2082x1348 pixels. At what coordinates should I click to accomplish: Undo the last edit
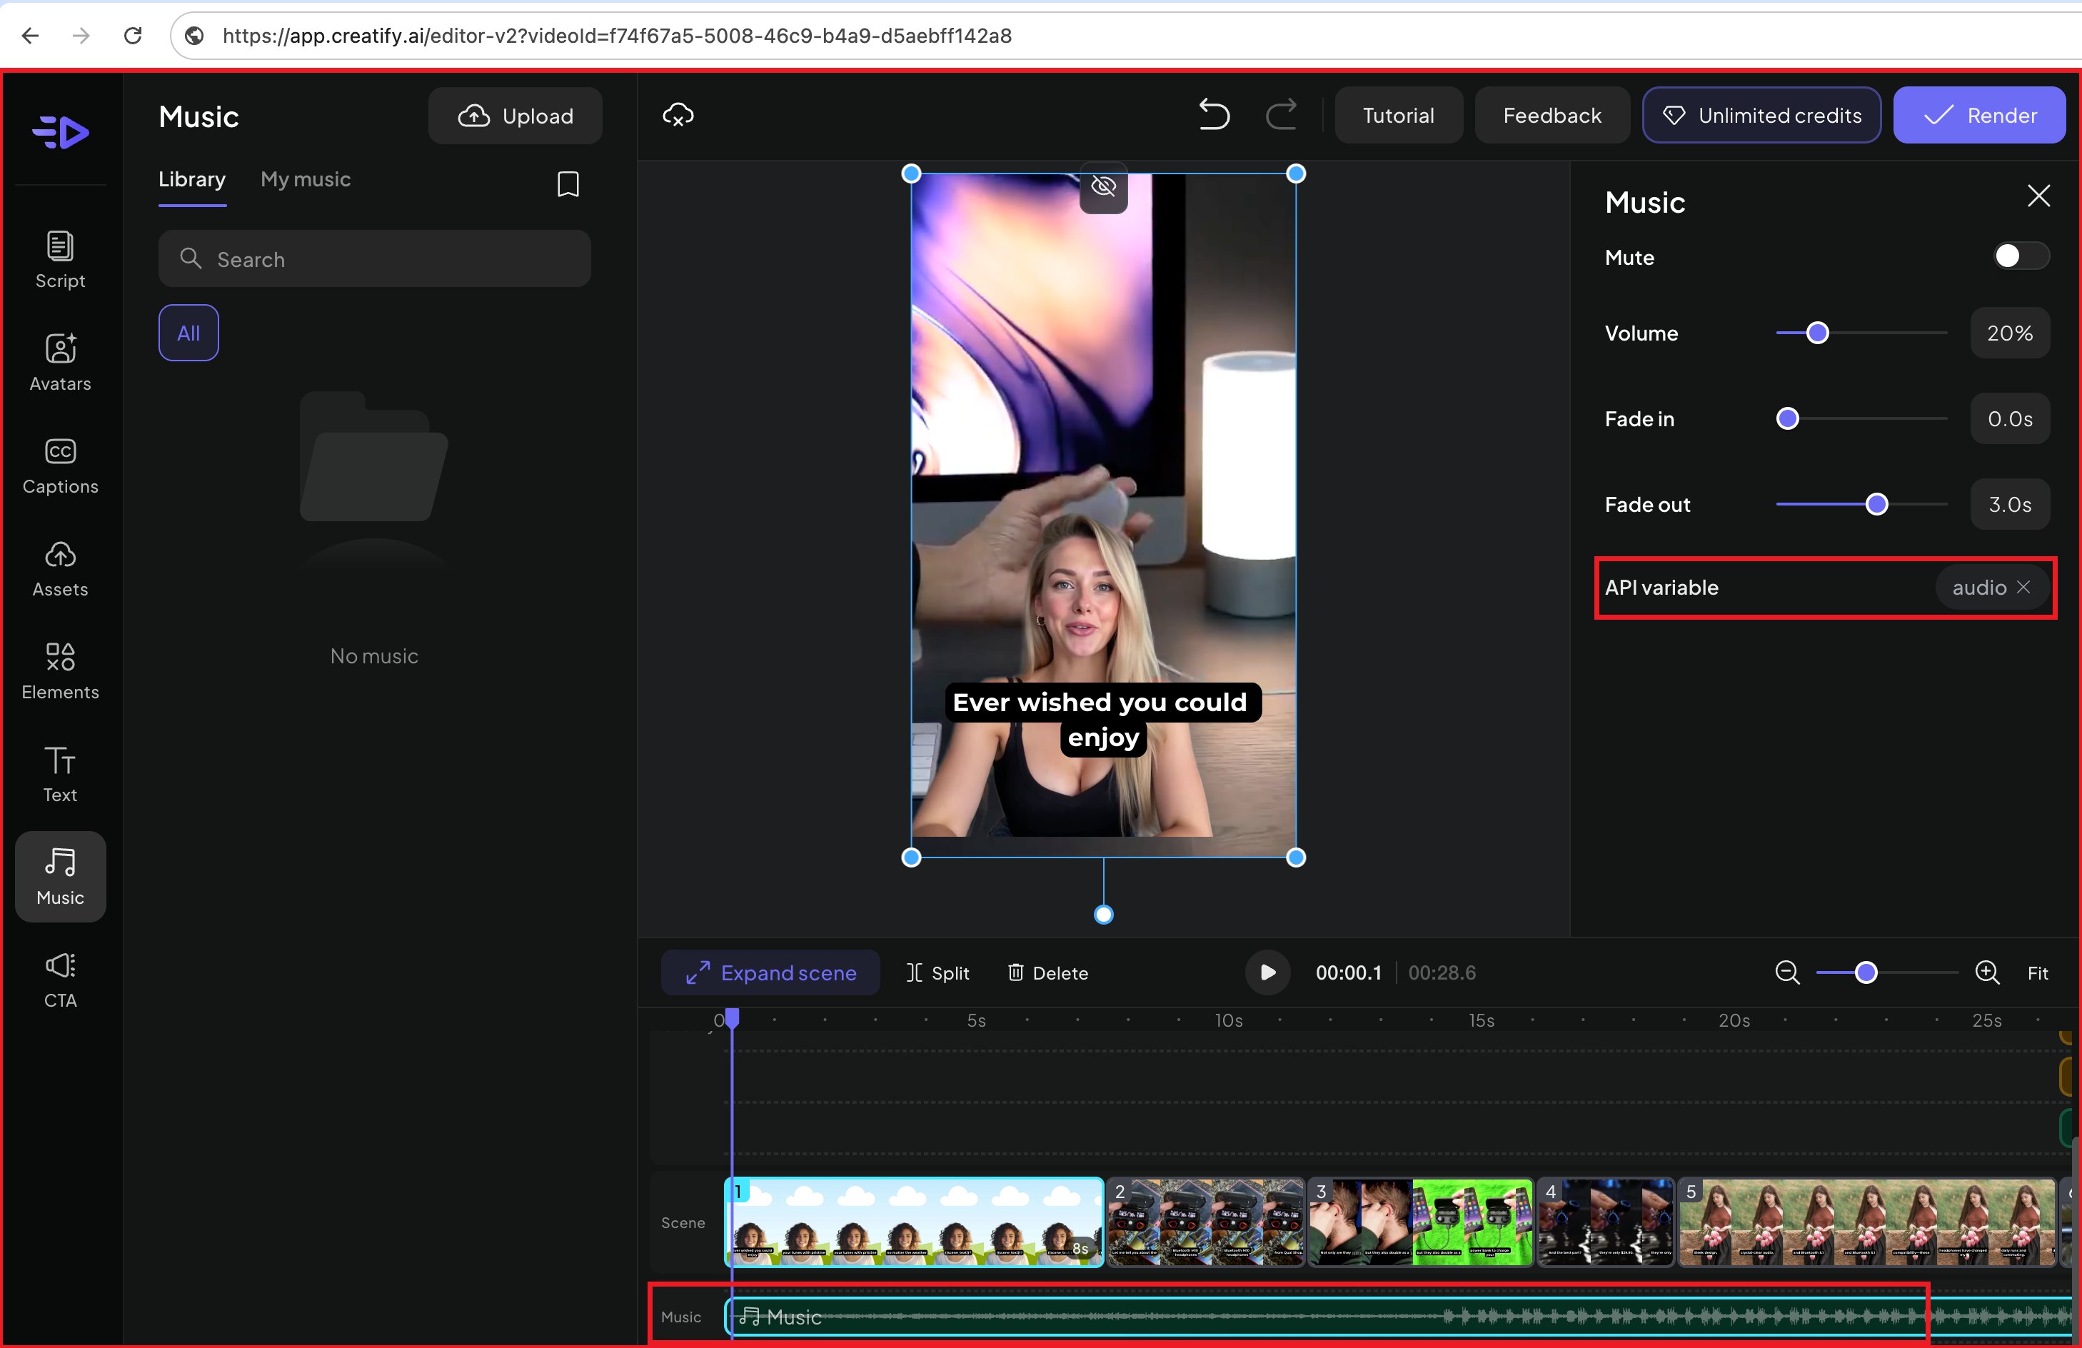point(1213,114)
